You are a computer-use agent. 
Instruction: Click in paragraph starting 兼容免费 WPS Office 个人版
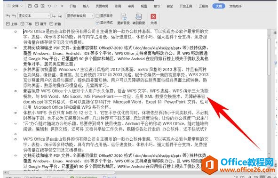pos(116,99)
